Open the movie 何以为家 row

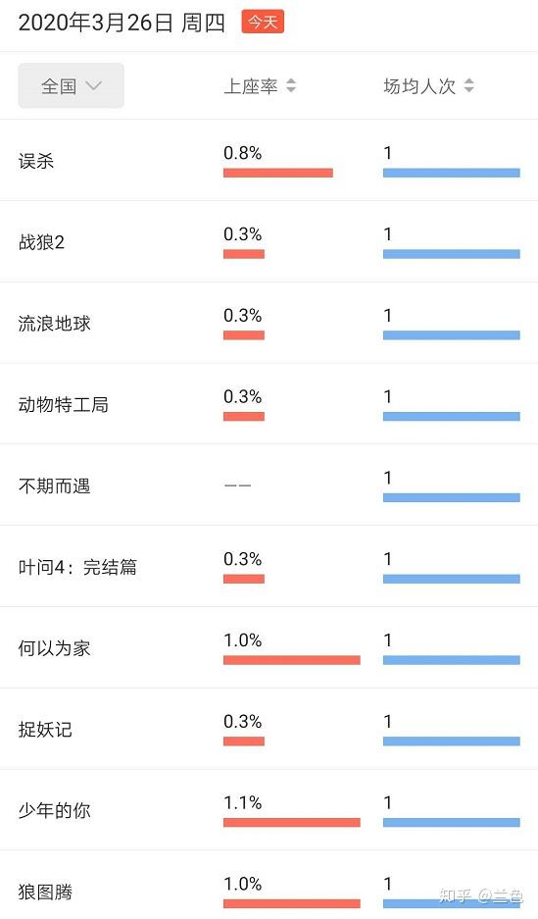click(x=269, y=647)
